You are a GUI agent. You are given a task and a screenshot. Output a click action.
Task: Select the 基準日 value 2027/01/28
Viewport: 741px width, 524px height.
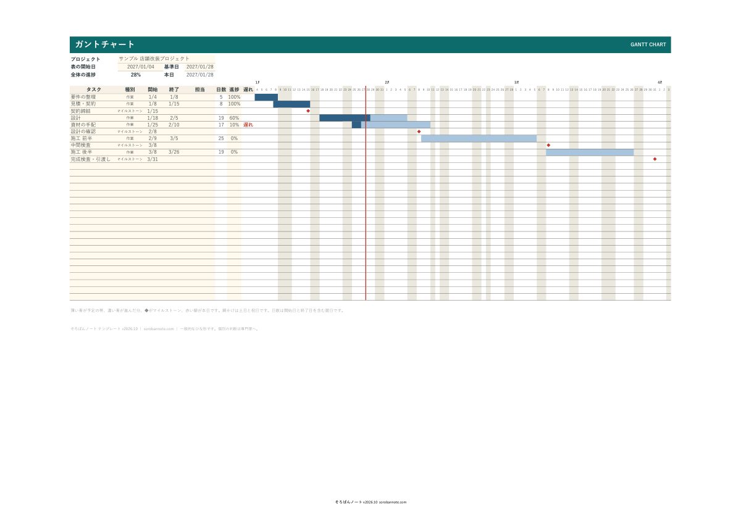pos(200,67)
